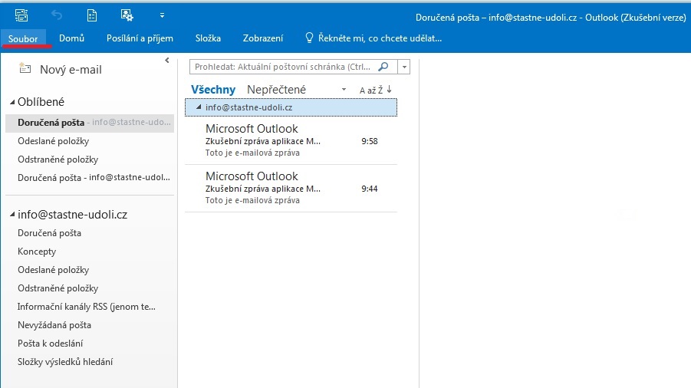Open Odeslané položky under the info@stastne-udoli.cz account
This screenshot has width=691, height=388.
tap(54, 270)
